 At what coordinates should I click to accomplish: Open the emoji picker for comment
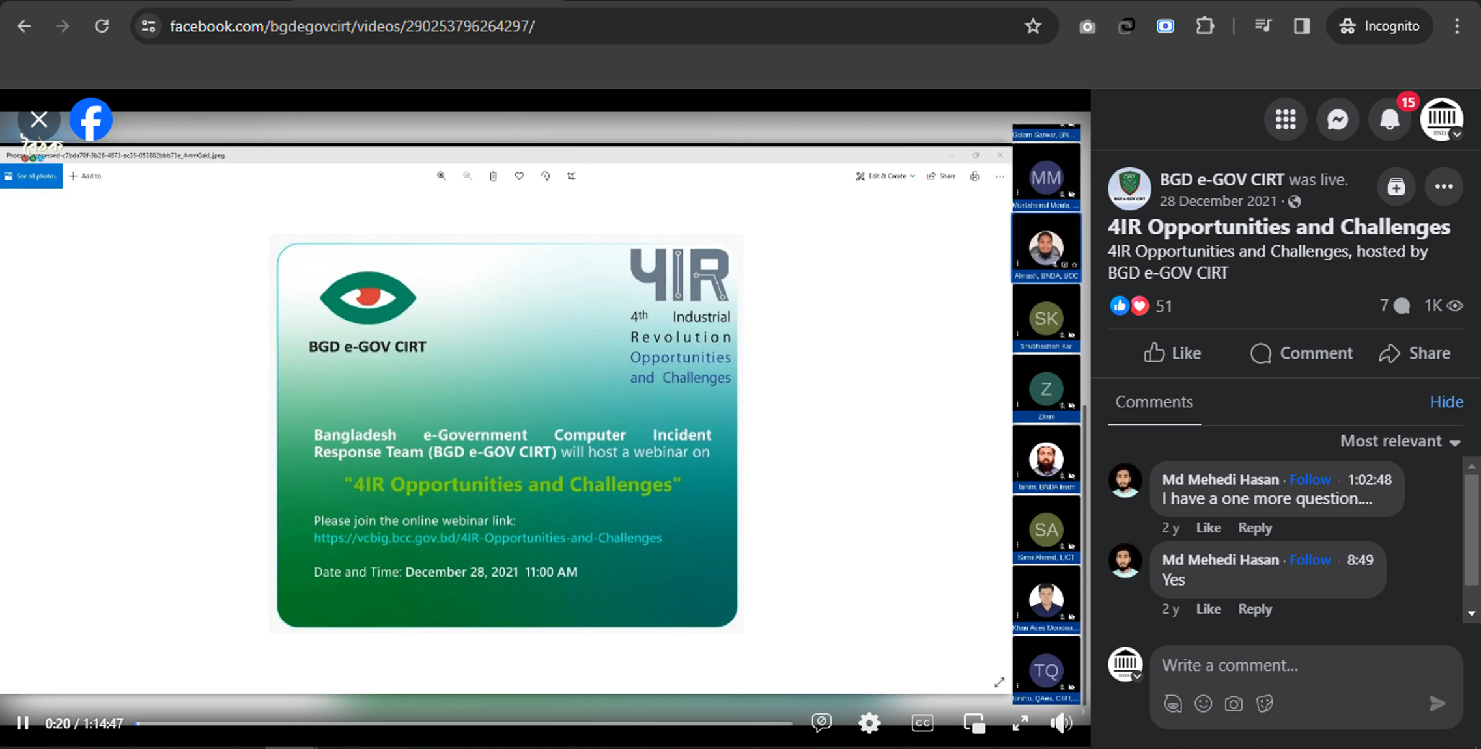[x=1204, y=703]
